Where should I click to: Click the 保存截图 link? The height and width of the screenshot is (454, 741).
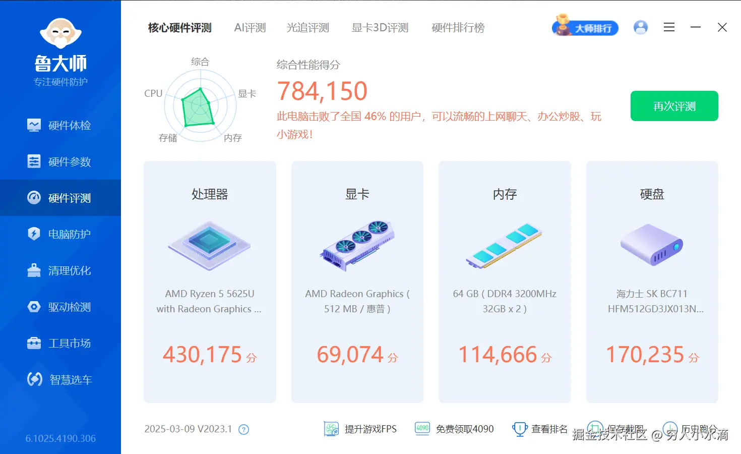tap(626, 429)
